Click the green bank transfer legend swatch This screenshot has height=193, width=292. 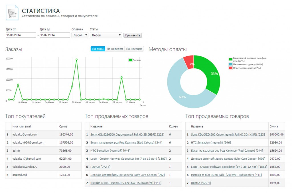point(230,59)
